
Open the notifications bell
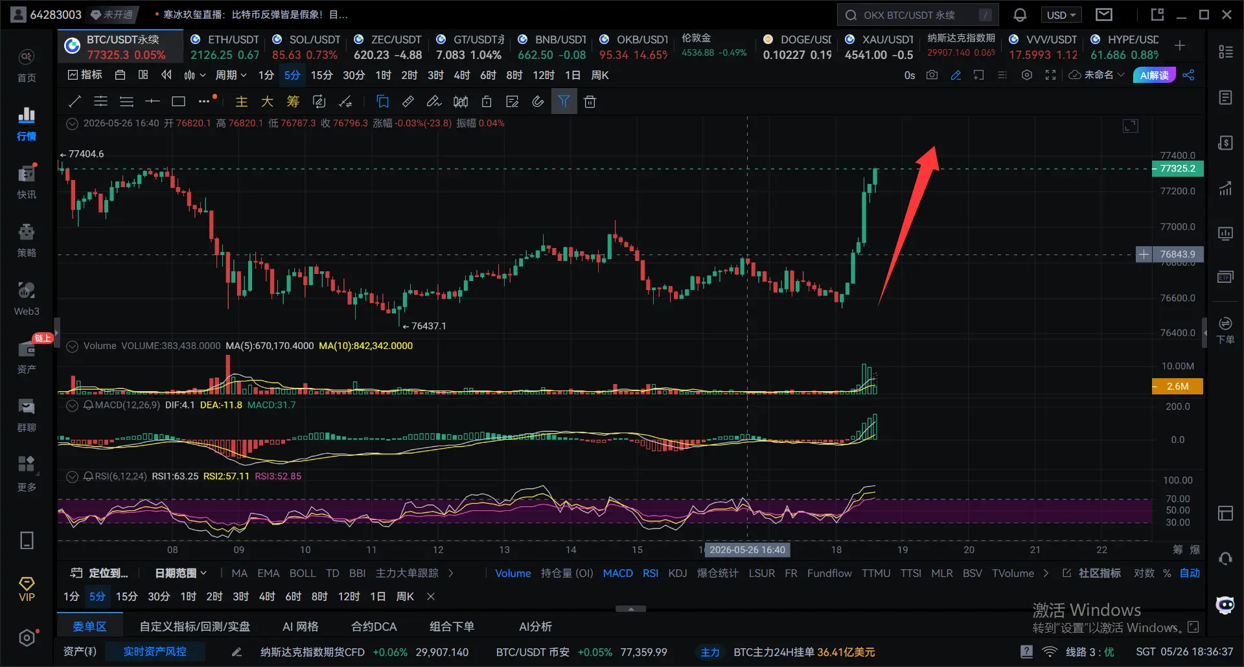point(1020,15)
